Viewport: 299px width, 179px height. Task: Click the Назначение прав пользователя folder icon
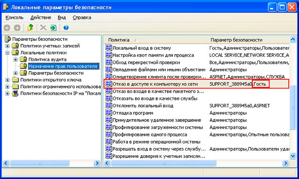coord(23,66)
